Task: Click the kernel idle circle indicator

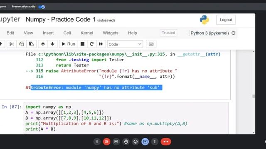Action: coord(234,33)
